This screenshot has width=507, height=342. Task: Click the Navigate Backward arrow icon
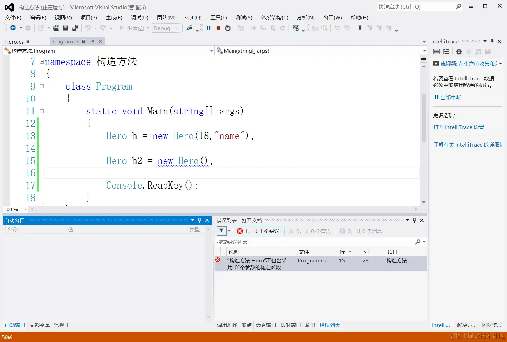[x=13, y=28]
